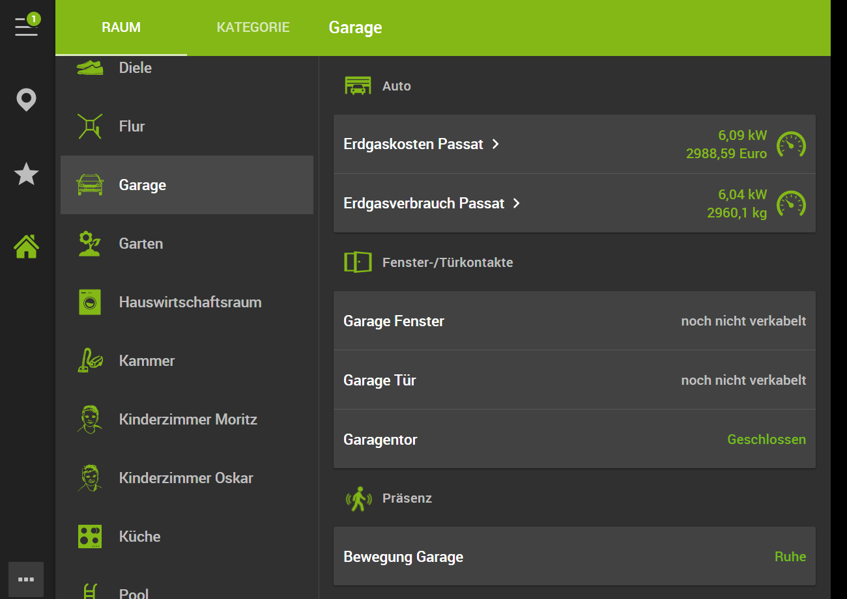Click the green home icon in sidebar

[26, 247]
